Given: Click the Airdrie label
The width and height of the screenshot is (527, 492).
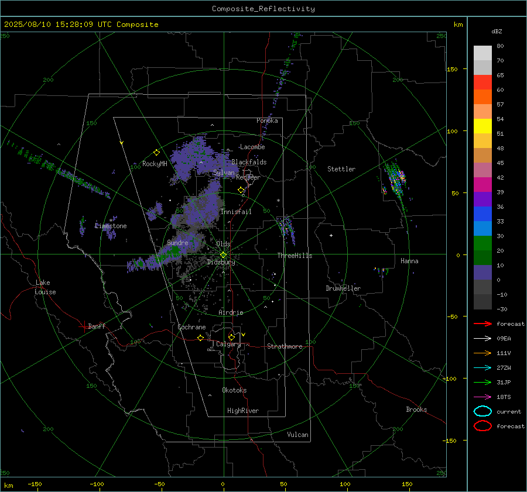Looking at the screenshot, I should [x=231, y=312].
